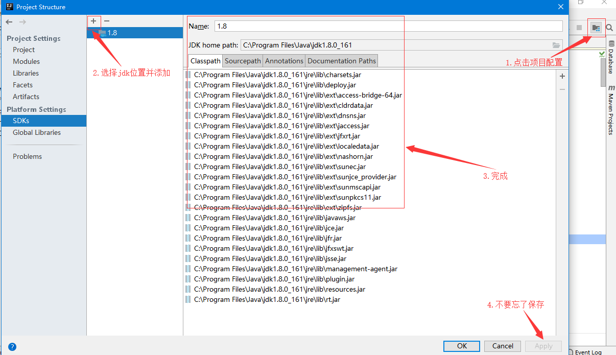Pick the cldrdata.jar row

pyautogui.click(x=370, y=105)
